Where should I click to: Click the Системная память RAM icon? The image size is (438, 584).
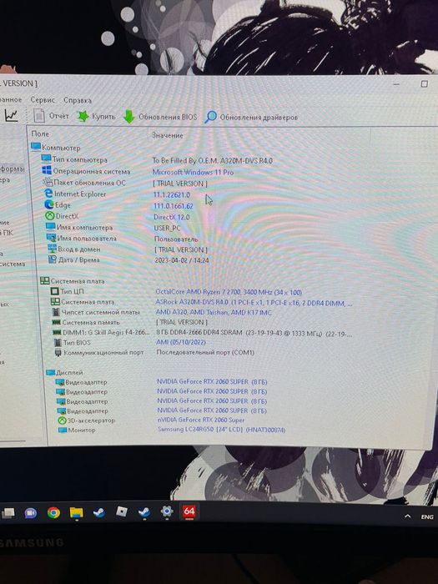point(57,322)
